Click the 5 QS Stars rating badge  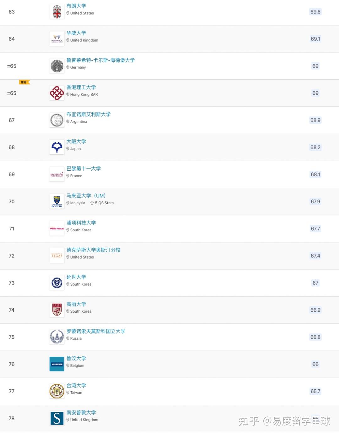tap(102, 203)
